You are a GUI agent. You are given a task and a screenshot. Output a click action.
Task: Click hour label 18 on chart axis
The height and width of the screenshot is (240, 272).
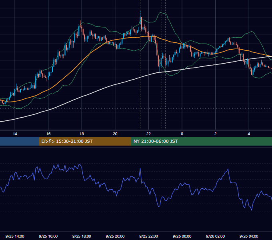point(82,134)
